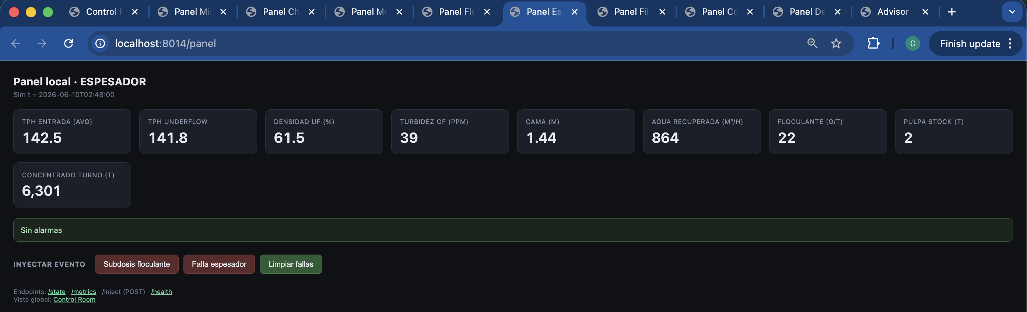The image size is (1027, 312).
Task: Click the Limpiar fallas button
Action: pos(291,264)
